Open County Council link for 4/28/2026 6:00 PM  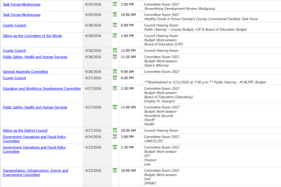point(14,25)
